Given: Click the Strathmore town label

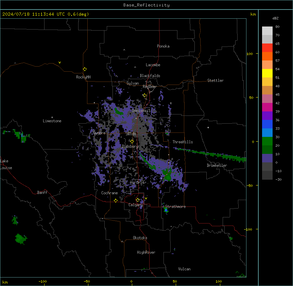Looking at the screenshot, I should pyautogui.click(x=175, y=207).
